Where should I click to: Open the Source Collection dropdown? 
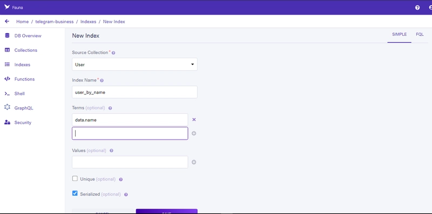[134, 64]
